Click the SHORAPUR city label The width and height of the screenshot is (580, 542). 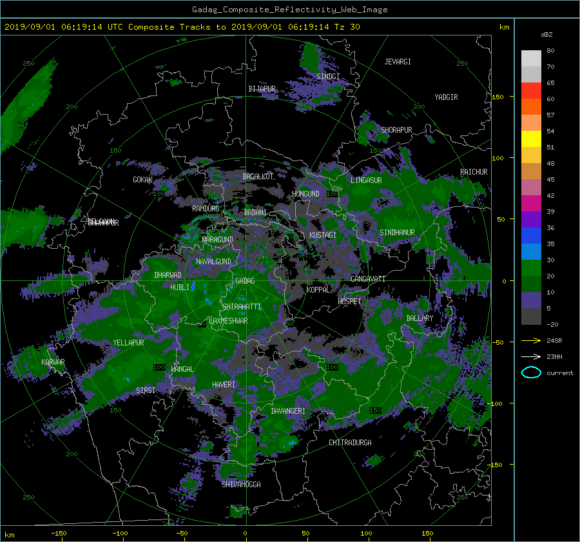[x=396, y=130]
